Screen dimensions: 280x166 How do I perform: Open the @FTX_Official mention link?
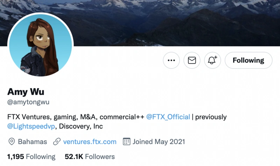(168, 117)
